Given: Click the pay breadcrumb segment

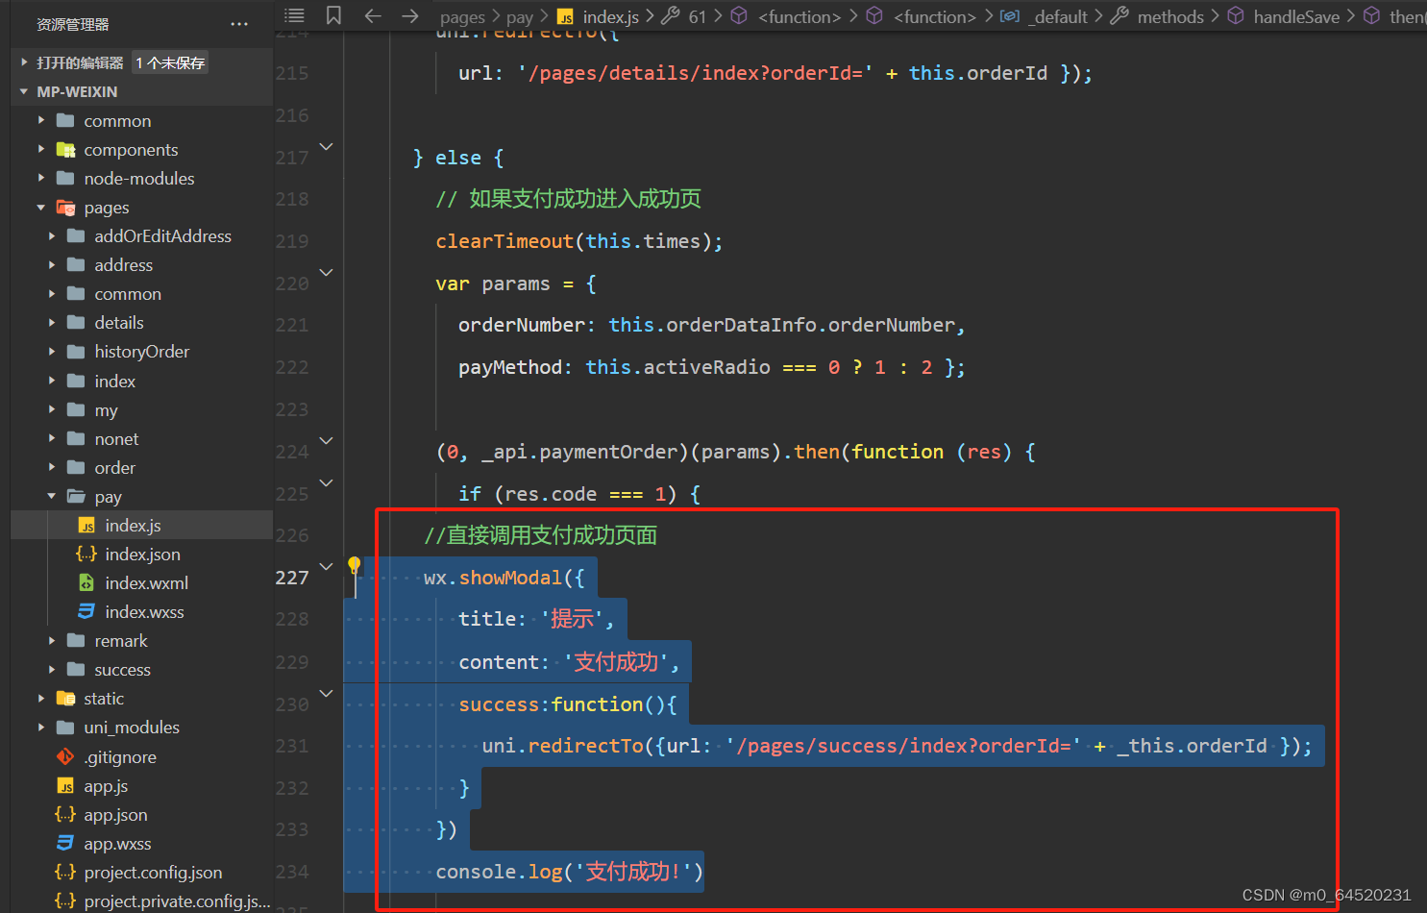Looking at the screenshot, I should 520,17.
